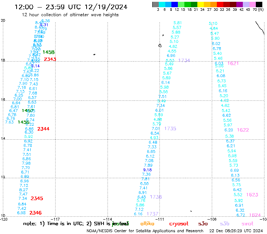Screen dimensions: 267x234
Task: Click wave height value 7.36
Action: click(x=146, y=174)
